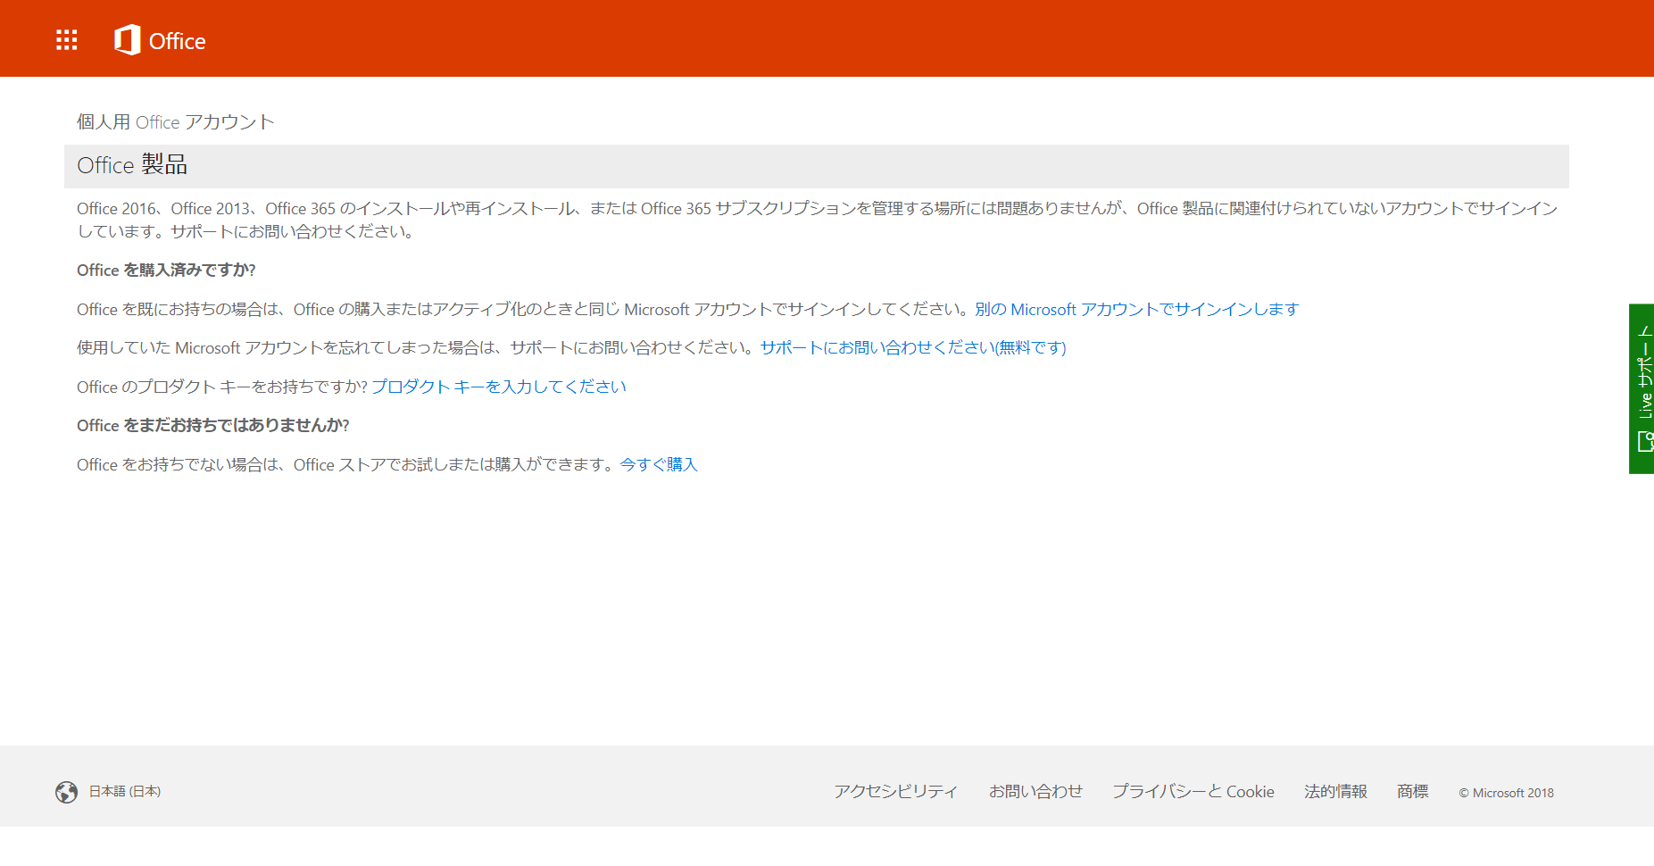Click 別の Microsoft アカウントでサインインします link

pos(1136,309)
